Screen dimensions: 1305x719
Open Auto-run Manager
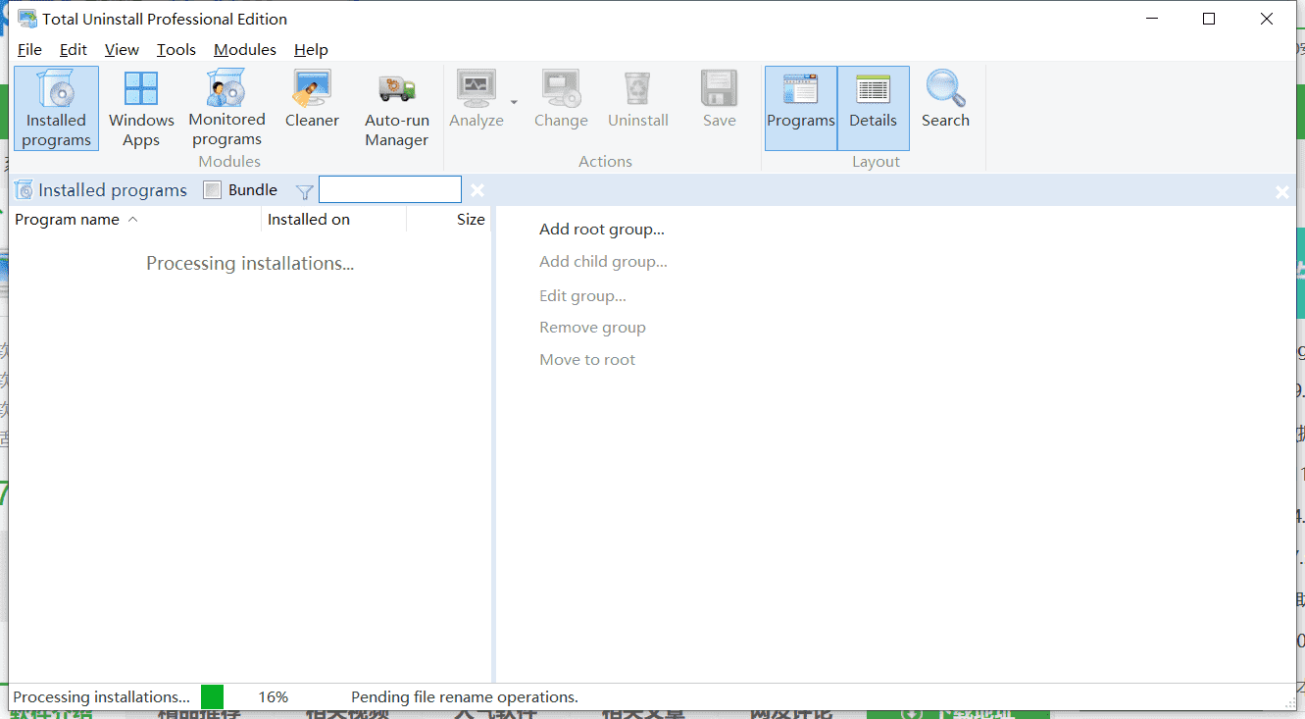(x=397, y=108)
